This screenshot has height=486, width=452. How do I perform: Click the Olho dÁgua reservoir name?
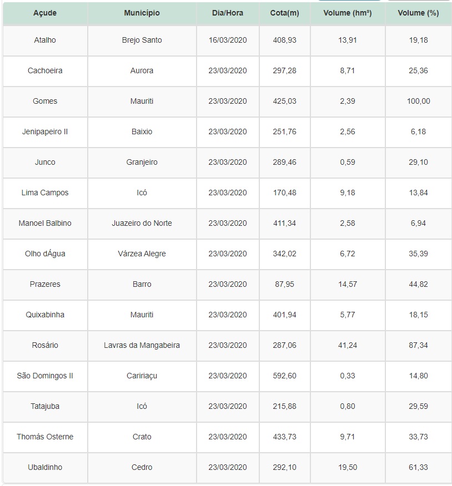point(45,254)
